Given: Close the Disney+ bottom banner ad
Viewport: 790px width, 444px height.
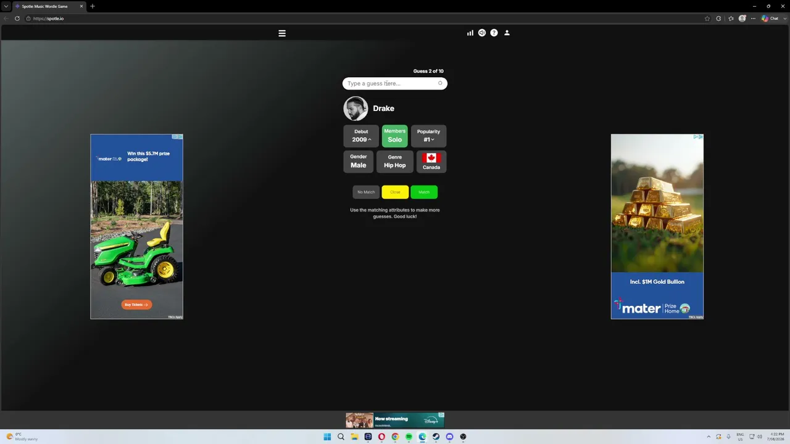Looking at the screenshot, I should pyautogui.click(x=441, y=415).
